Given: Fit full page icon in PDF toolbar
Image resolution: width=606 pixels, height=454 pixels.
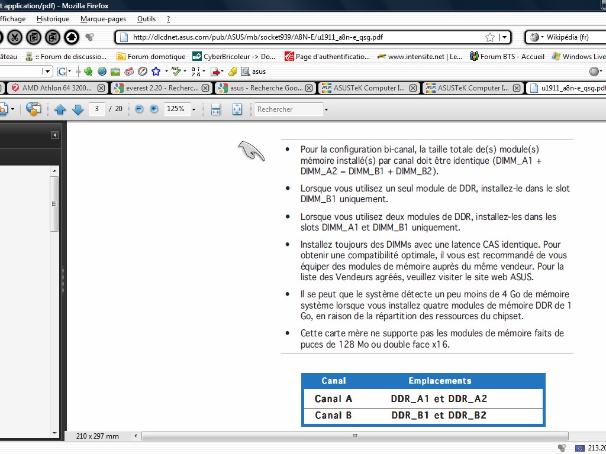Looking at the screenshot, I should click(237, 109).
